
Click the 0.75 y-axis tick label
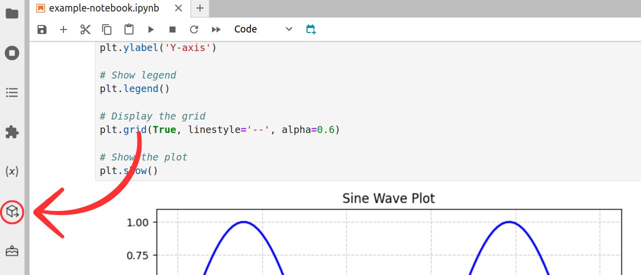point(138,255)
